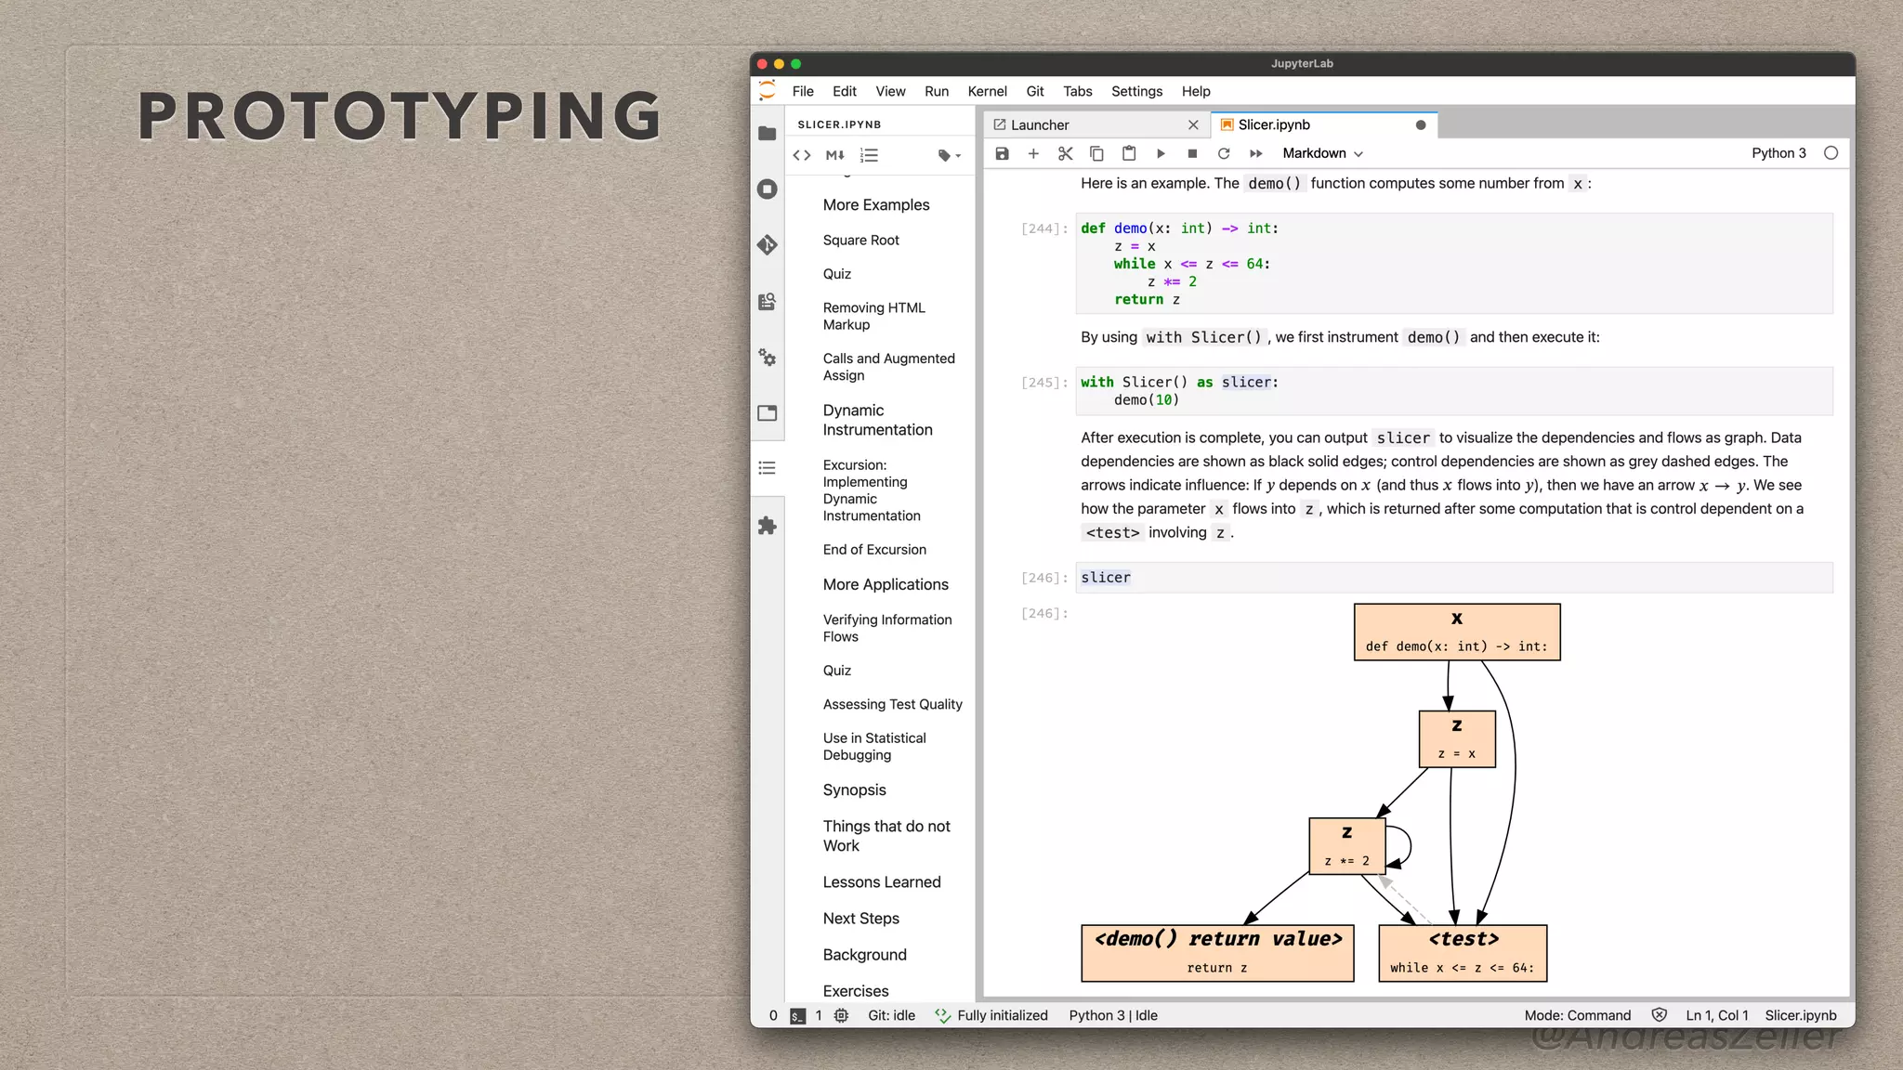The image size is (1903, 1070).
Task: Go to Assessing Test Quality section
Action: click(892, 704)
